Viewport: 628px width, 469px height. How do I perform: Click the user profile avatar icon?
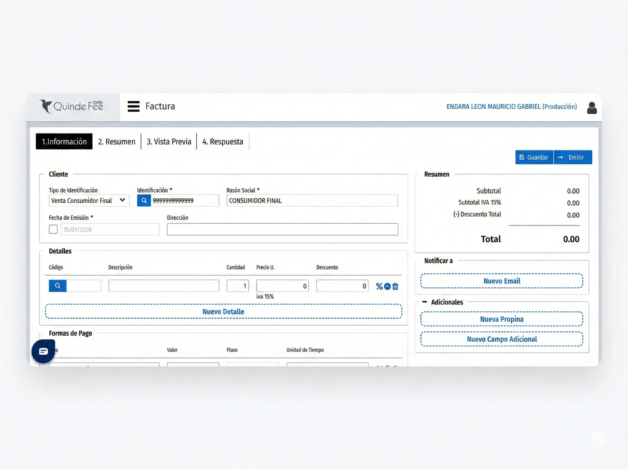click(592, 108)
